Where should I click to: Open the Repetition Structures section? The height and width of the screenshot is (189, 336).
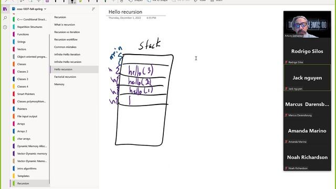click(30, 27)
